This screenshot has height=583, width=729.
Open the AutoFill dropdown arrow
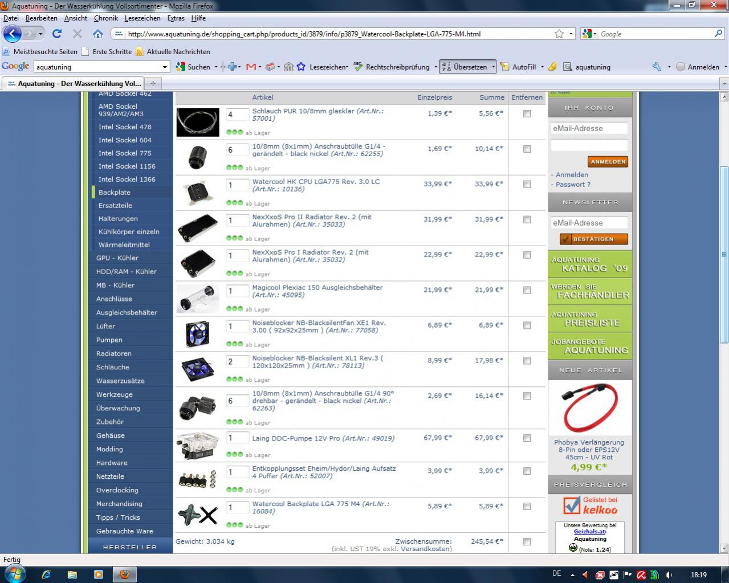542,67
